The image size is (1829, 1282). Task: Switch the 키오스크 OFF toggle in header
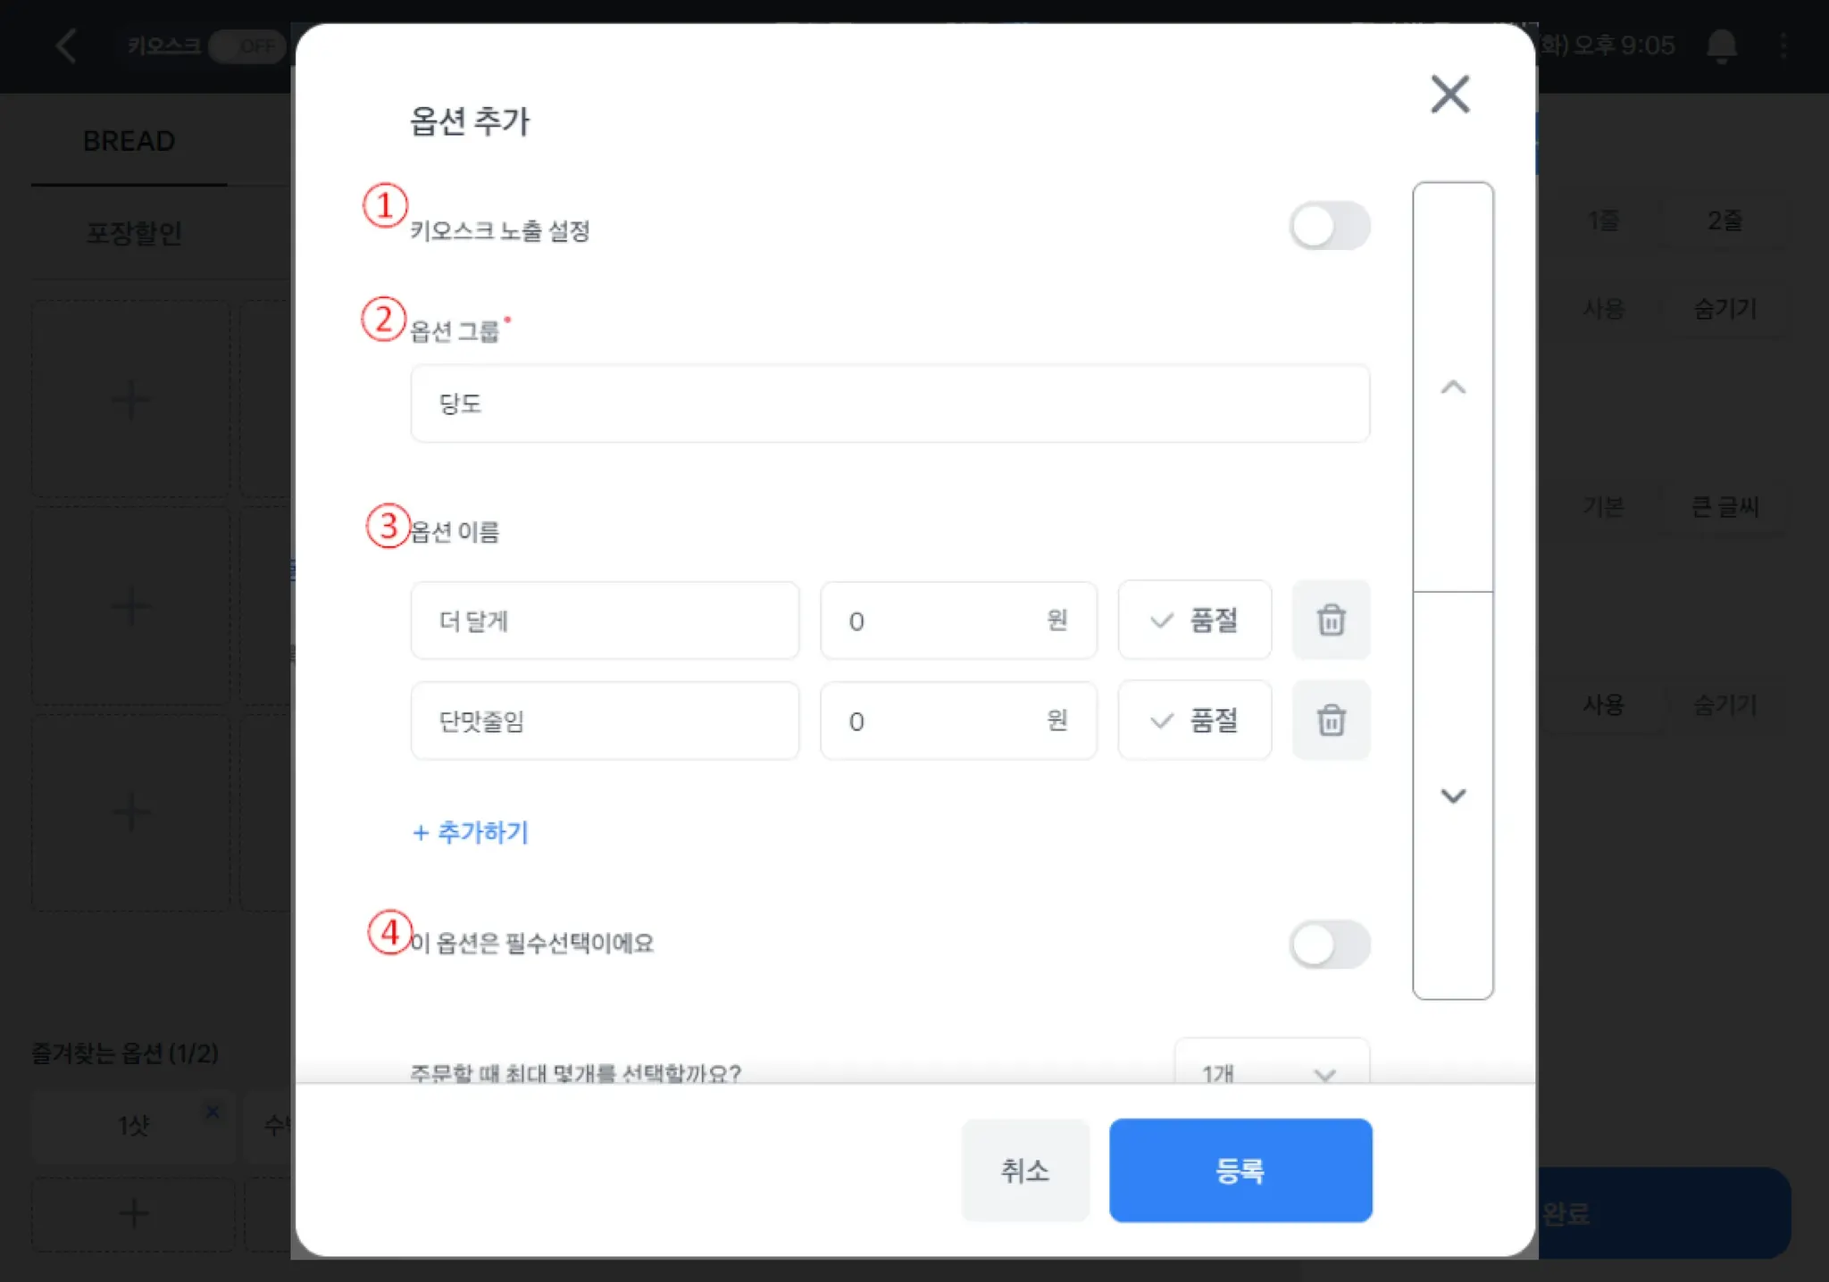pyautogui.click(x=246, y=46)
